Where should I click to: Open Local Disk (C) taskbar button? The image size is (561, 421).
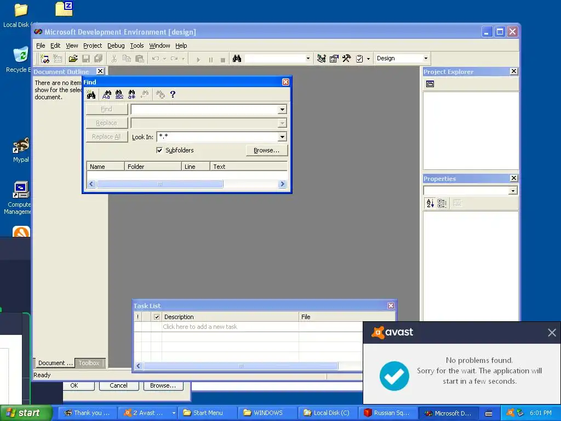[327, 413]
